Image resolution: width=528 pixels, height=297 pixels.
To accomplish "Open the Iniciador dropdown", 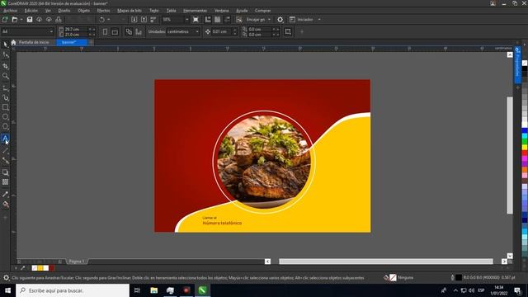I will (x=319, y=20).
